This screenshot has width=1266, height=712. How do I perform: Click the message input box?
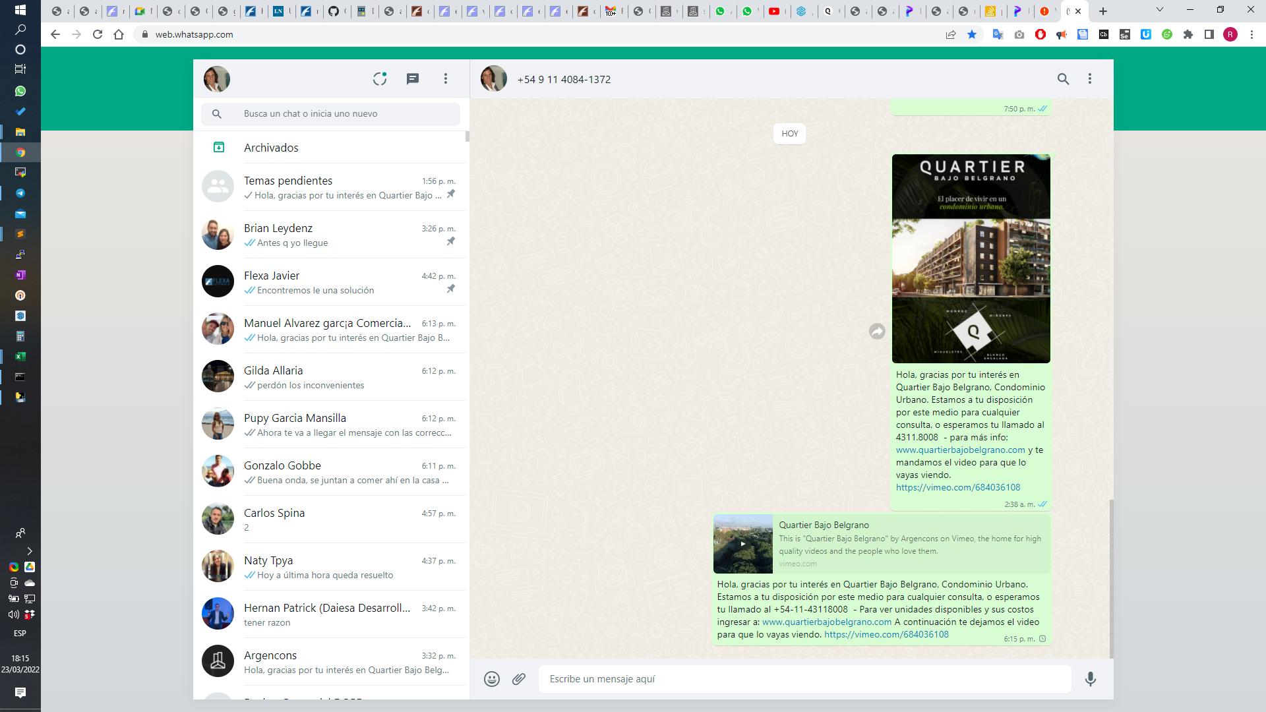(804, 679)
